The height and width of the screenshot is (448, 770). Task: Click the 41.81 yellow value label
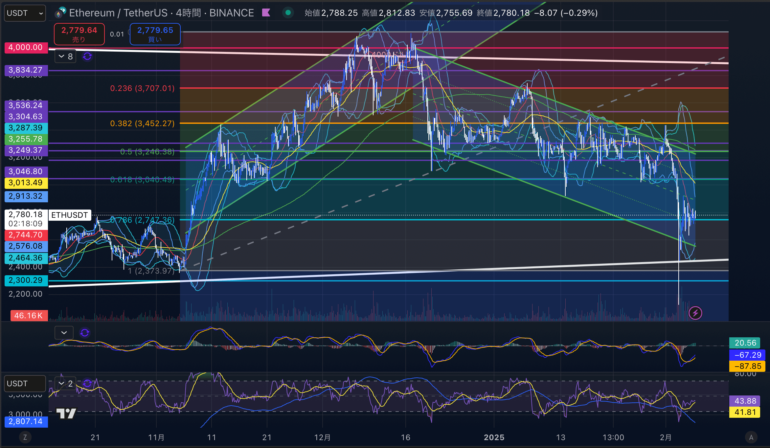coord(745,412)
